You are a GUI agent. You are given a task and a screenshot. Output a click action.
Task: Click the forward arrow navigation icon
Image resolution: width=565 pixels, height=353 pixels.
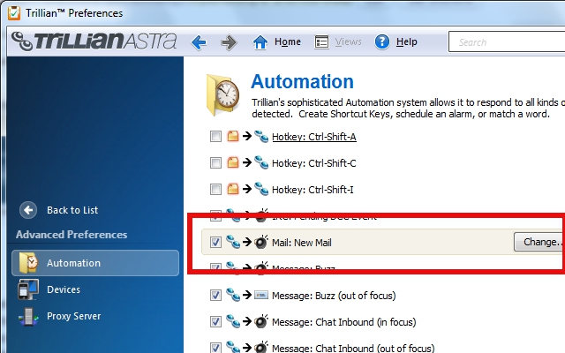pos(229,42)
